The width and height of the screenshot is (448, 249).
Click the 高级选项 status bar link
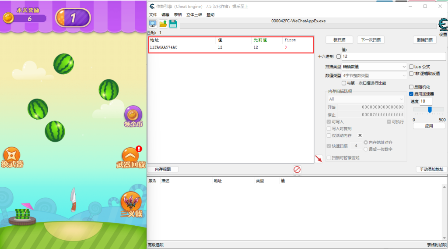(156, 245)
